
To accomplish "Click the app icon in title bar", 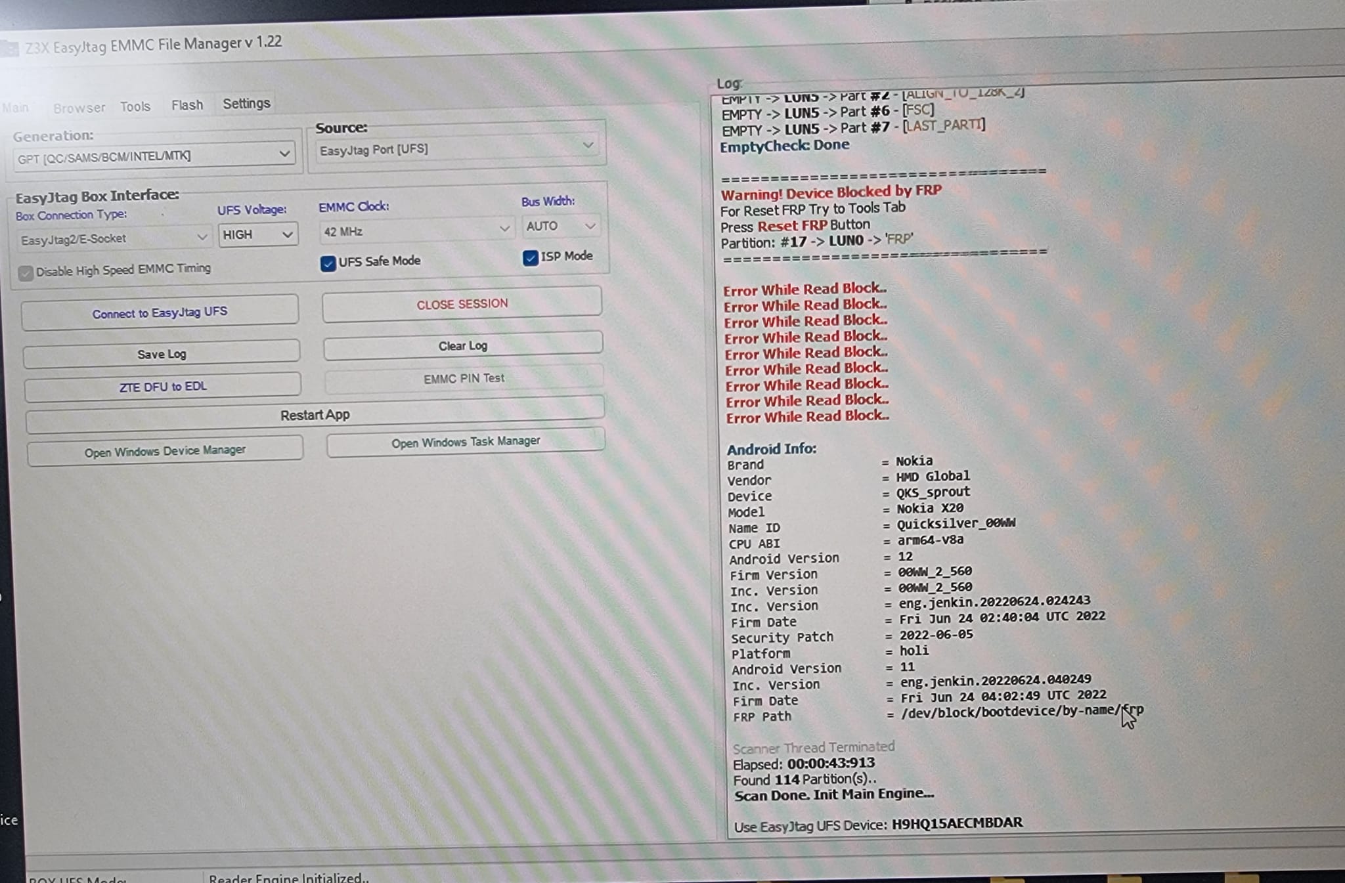I will (9, 49).
